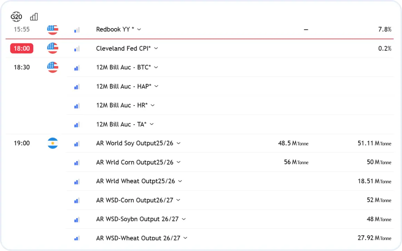Viewport: 402px width, 251px height.
Task: Click the importance bars icon for Redbook YY
Action: click(77, 30)
